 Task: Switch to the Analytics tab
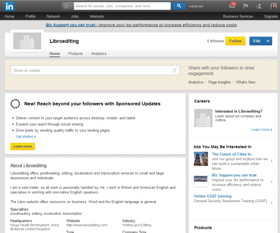coord(99,54)
